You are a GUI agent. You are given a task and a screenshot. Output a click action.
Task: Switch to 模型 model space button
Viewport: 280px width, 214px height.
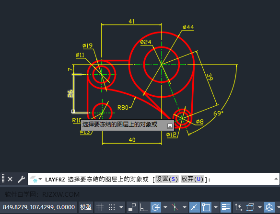86,207
